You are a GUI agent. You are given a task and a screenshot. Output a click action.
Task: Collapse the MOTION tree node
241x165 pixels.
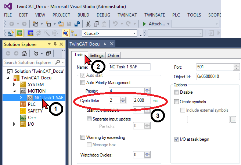(x=14, y=91)
